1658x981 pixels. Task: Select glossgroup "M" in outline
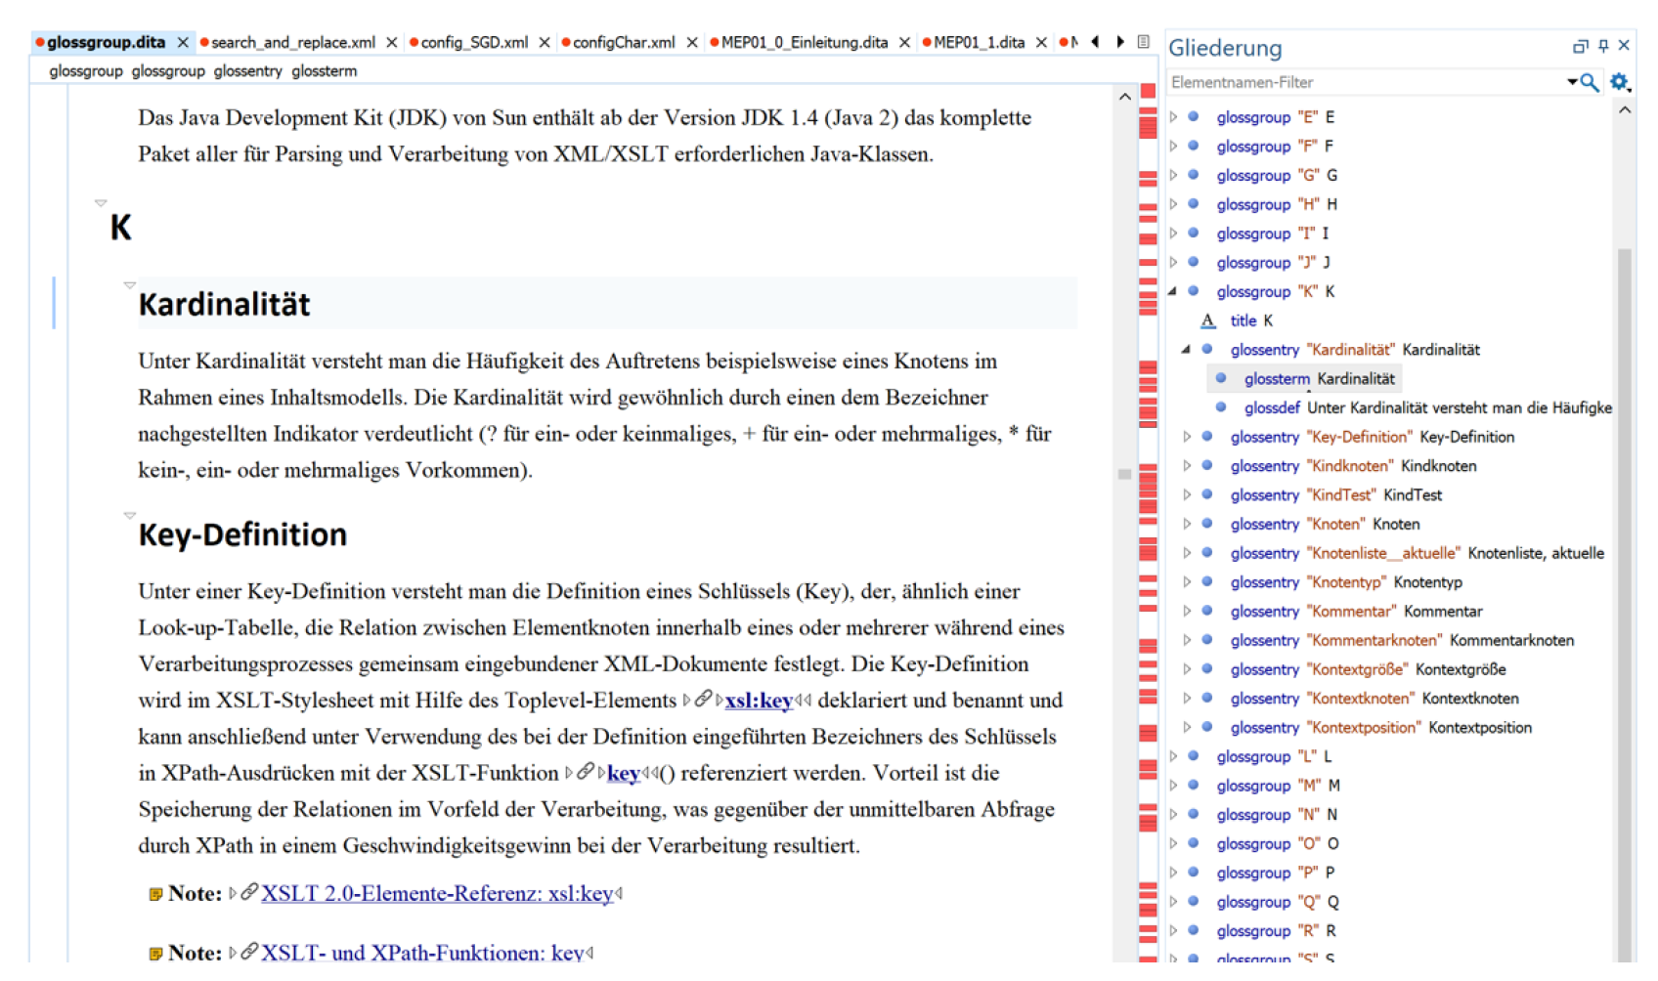pyautogui.click(x=1278, y=786)
